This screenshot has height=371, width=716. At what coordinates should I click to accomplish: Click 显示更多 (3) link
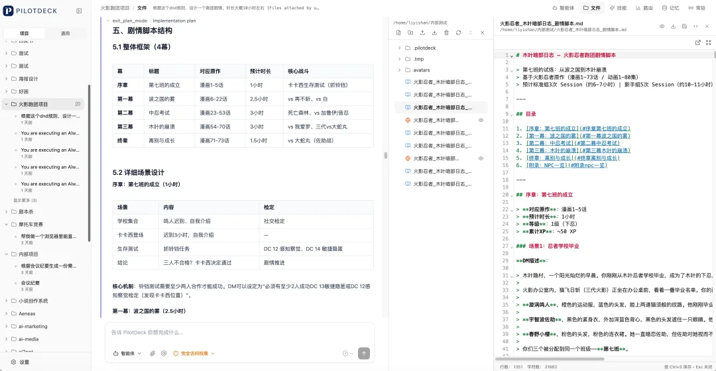click(25, 200)
